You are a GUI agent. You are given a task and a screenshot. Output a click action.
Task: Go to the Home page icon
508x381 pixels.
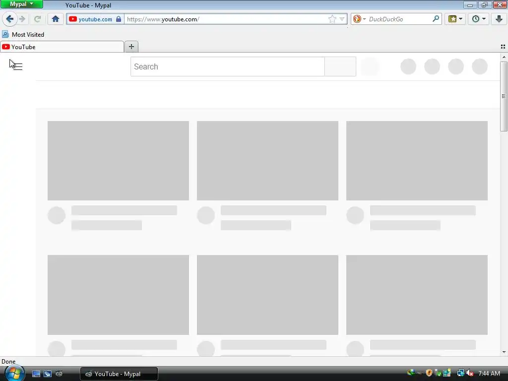click(x=56, y=19)
